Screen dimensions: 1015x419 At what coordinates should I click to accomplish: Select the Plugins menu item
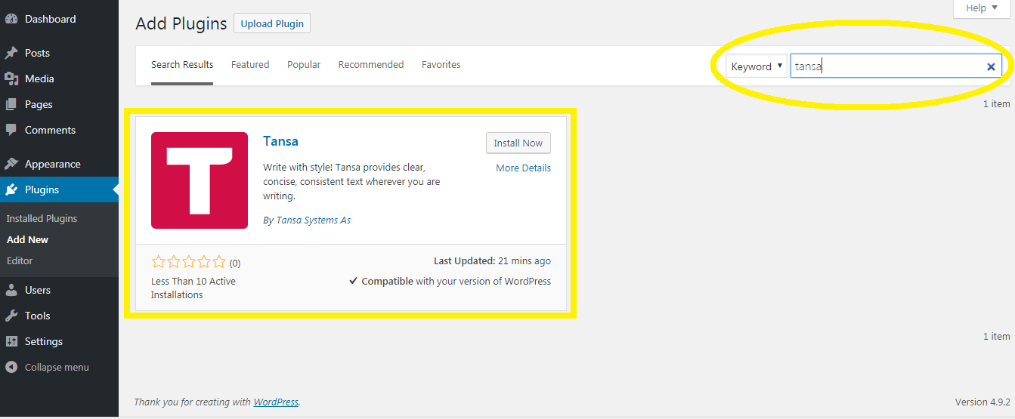tap(59, 189)
